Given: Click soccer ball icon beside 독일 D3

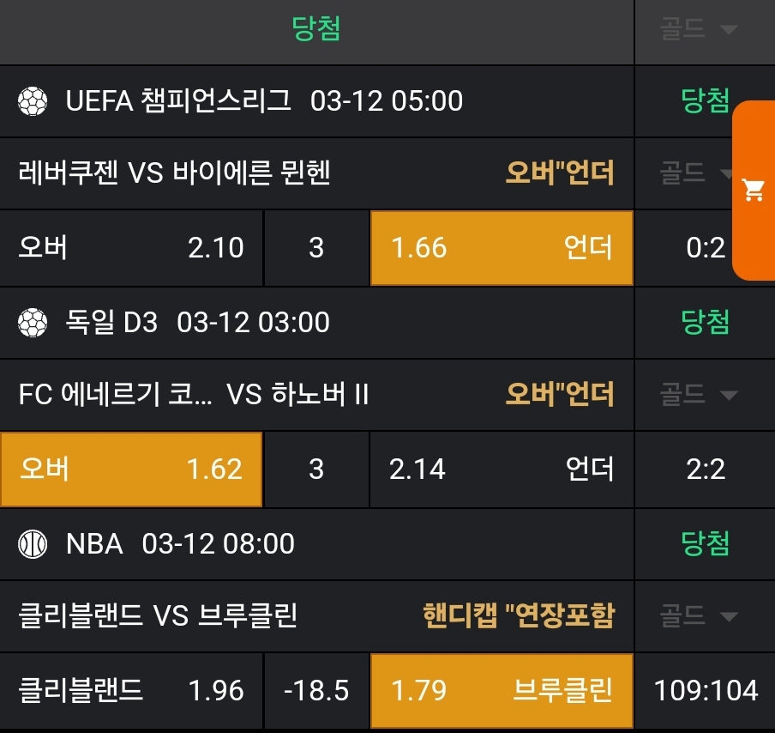Looking at the screenshot, I should tap(33, 323).
